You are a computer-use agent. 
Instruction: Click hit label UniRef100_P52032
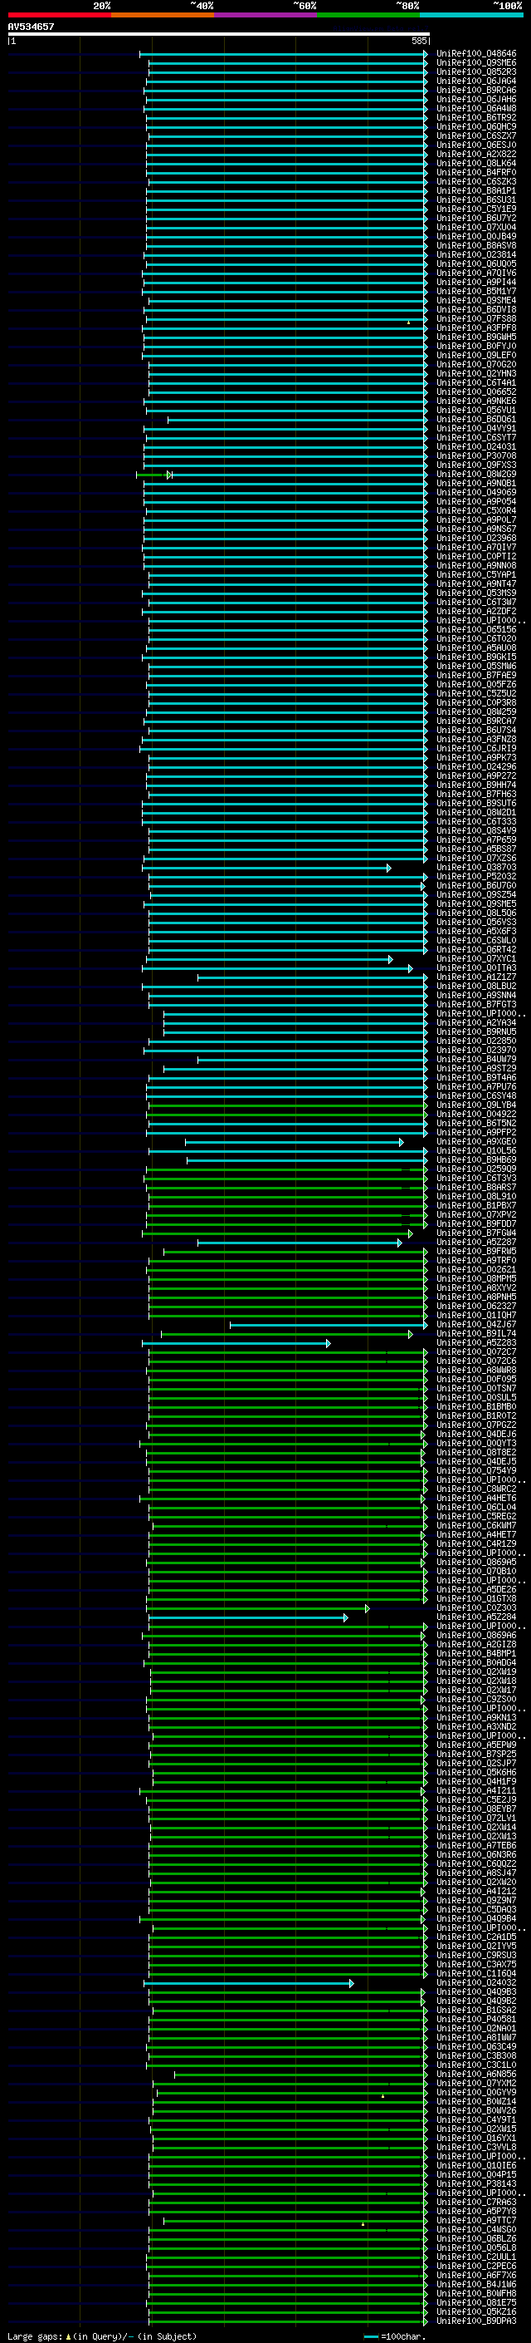coord(476,876)
